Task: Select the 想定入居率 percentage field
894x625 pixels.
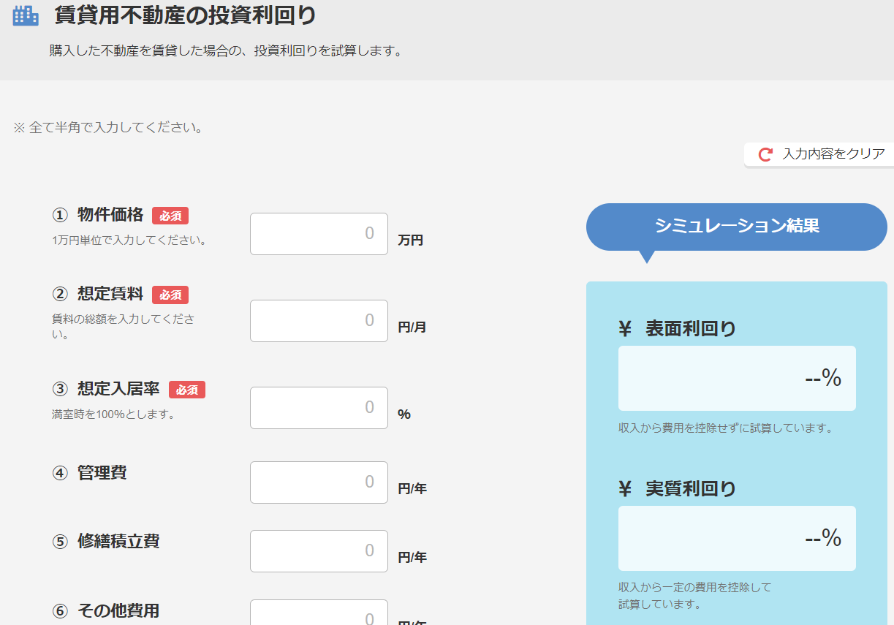Action: tap(319, 408)
